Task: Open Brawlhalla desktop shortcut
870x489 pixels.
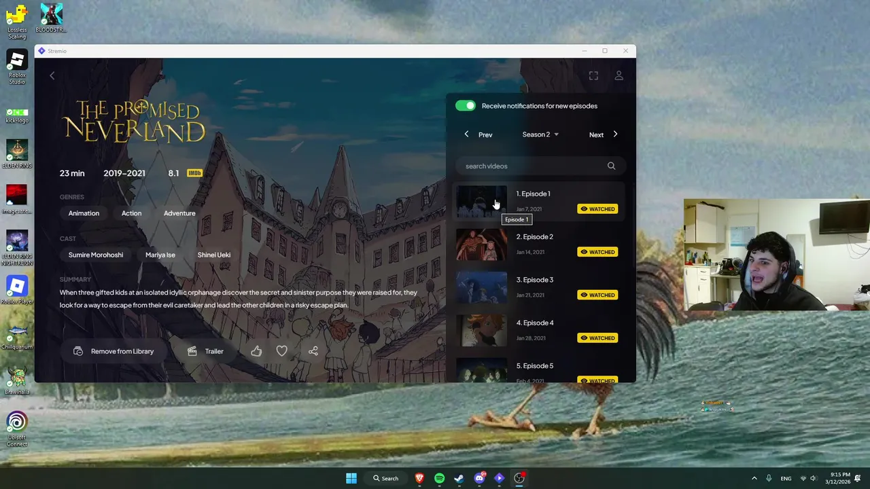Action: pyautogui.click(x=17, y=381)
